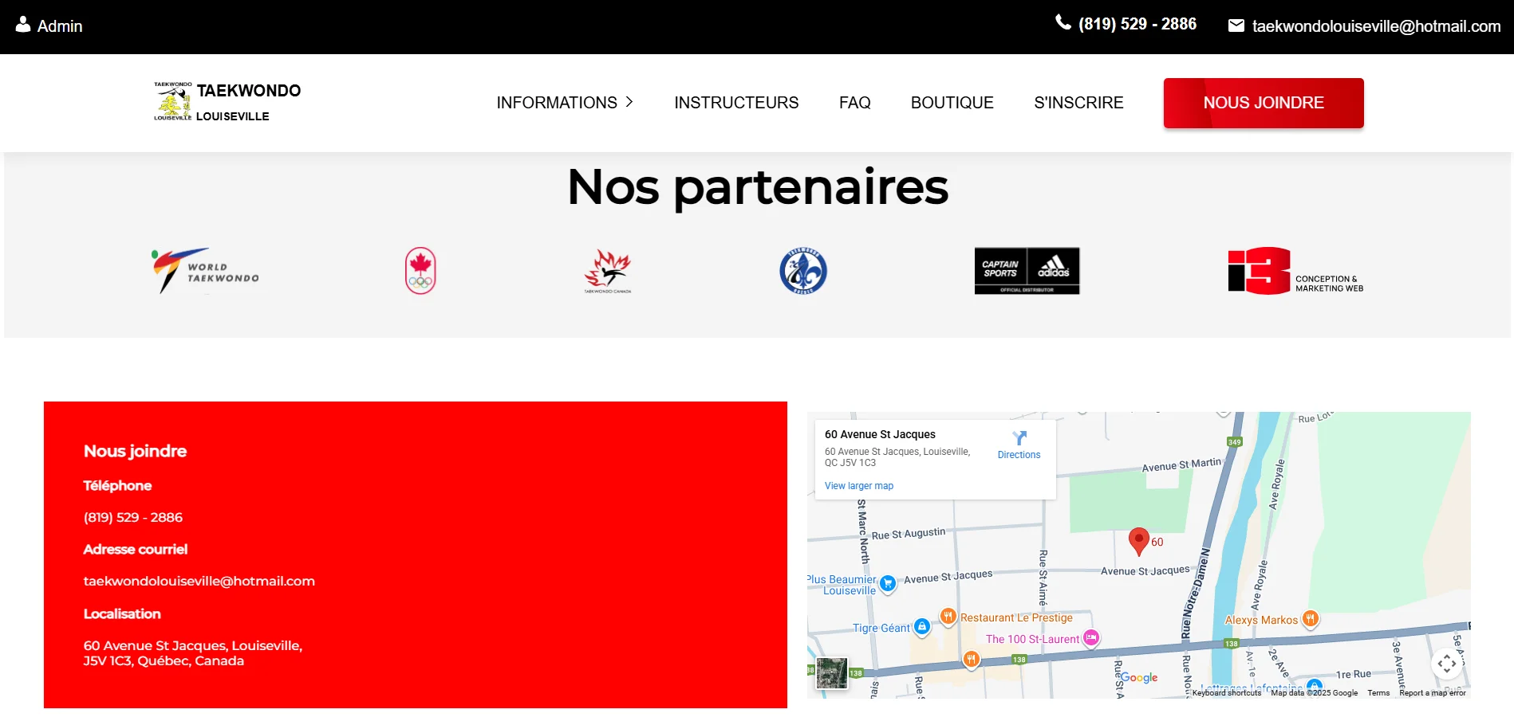
Task: Click the Nous Joindre red button
Action: [x=1264, y=103]
